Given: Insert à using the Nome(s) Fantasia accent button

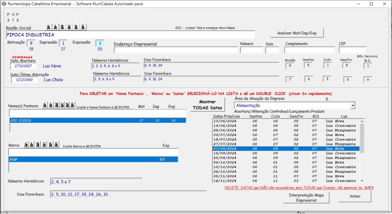Looking at the screenshot, I should (50, 105).
